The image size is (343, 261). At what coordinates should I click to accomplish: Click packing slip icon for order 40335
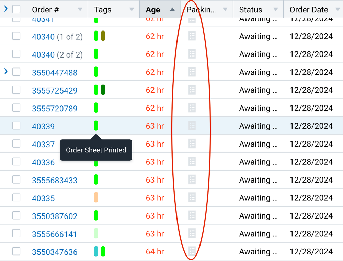pyautogui.click(x=192, y=198)
